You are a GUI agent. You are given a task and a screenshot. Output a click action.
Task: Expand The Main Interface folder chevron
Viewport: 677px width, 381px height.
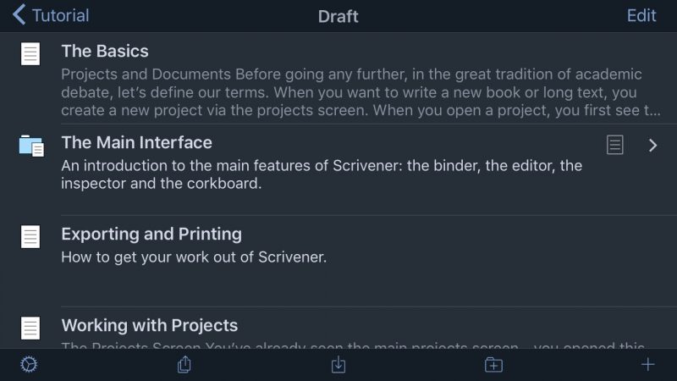652,145
